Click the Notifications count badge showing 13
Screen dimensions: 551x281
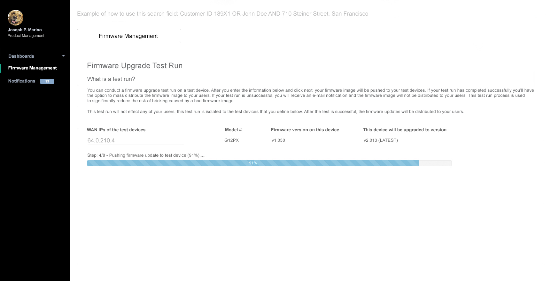47,81
